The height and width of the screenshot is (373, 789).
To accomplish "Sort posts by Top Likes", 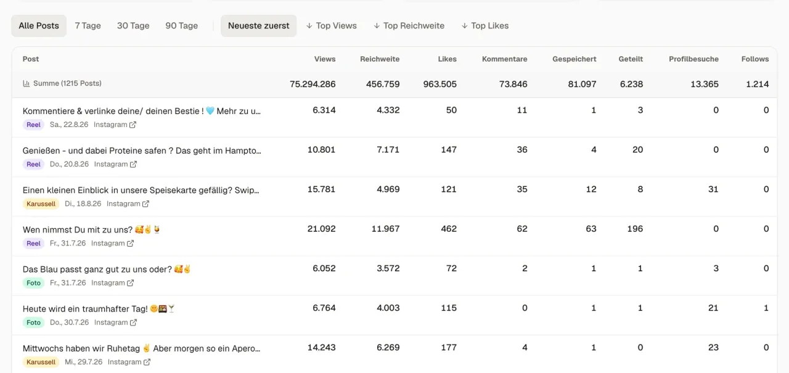I will (485, 26).
